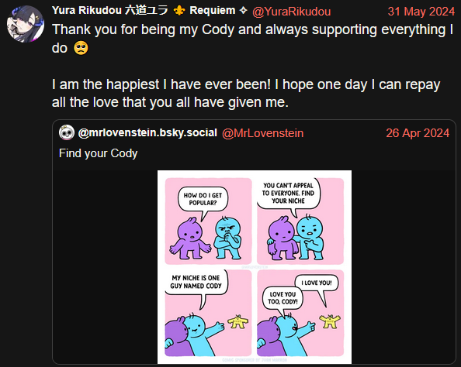Open @mrlovenstein.bsky.social display name
This screenshot has height=367, width=461.
click(x=147, y=133)
